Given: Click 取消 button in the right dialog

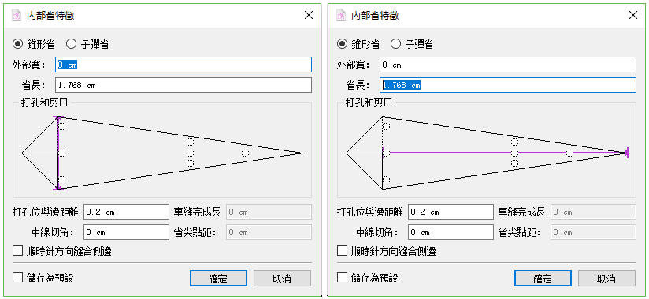Looking at the screenshot, I should (x=606, y=279).
